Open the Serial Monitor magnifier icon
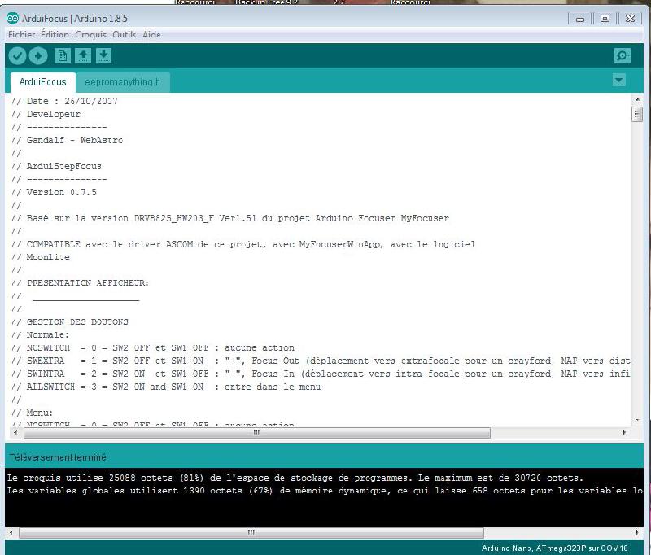Viewport: 651px width, 555px height. [622, 55]
